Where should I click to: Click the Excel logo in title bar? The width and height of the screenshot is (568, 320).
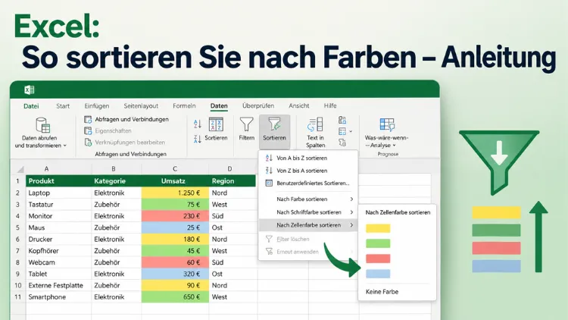(30, 89)
